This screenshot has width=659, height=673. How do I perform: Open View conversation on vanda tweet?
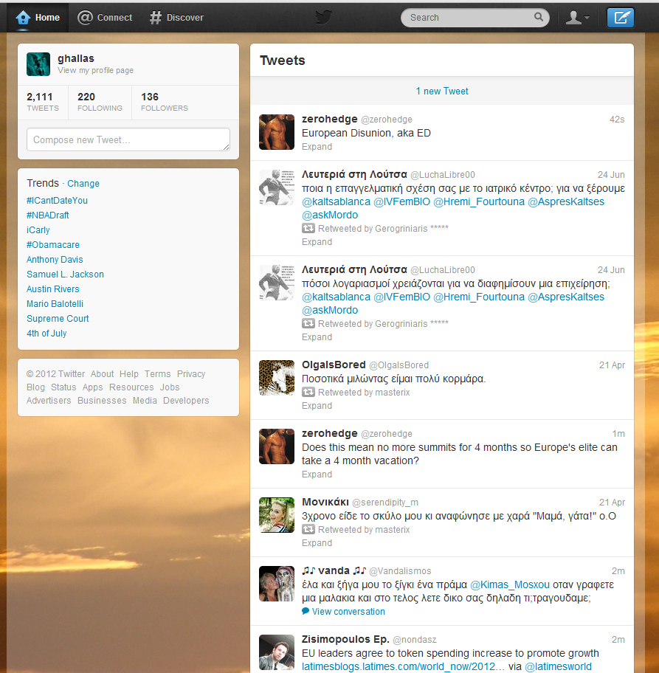pos(348,612)
